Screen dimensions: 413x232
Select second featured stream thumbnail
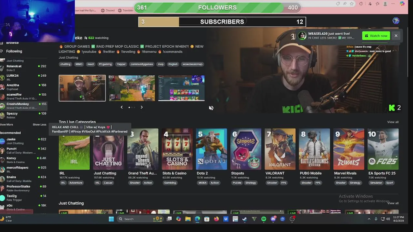[132, 88]
